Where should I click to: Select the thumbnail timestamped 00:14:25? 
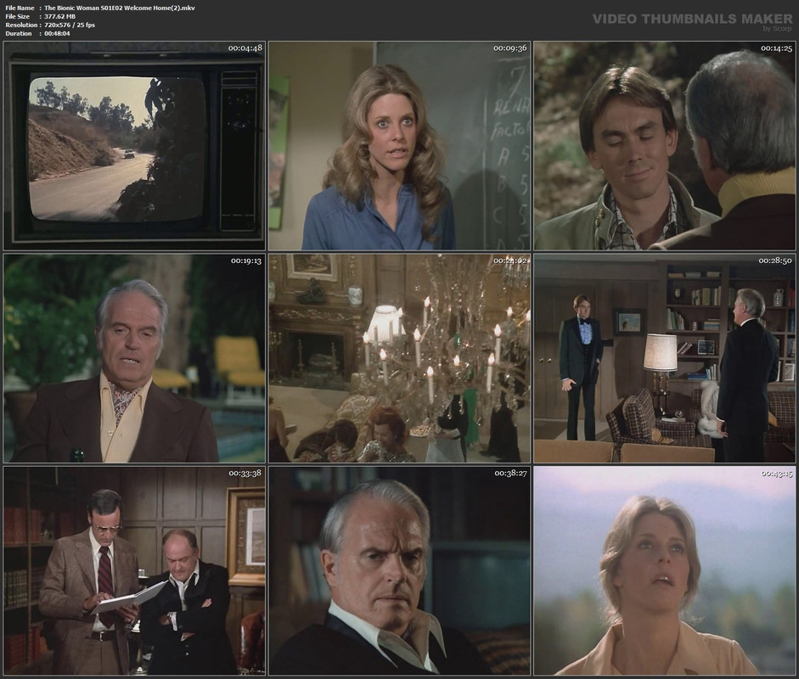click(665, 146)
